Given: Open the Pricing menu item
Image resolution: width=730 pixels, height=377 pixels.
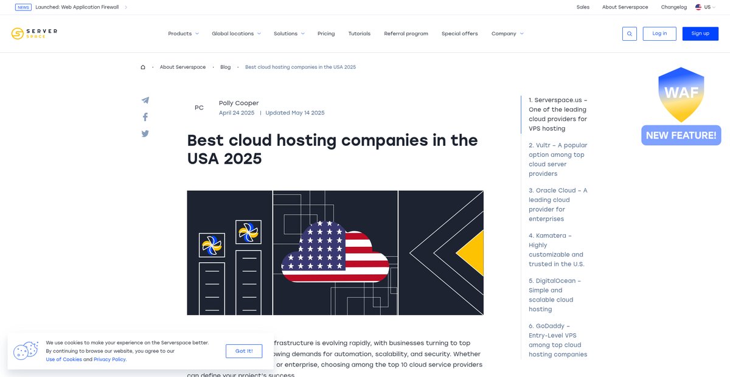Looking at the screenshot, I should point(326,33).
